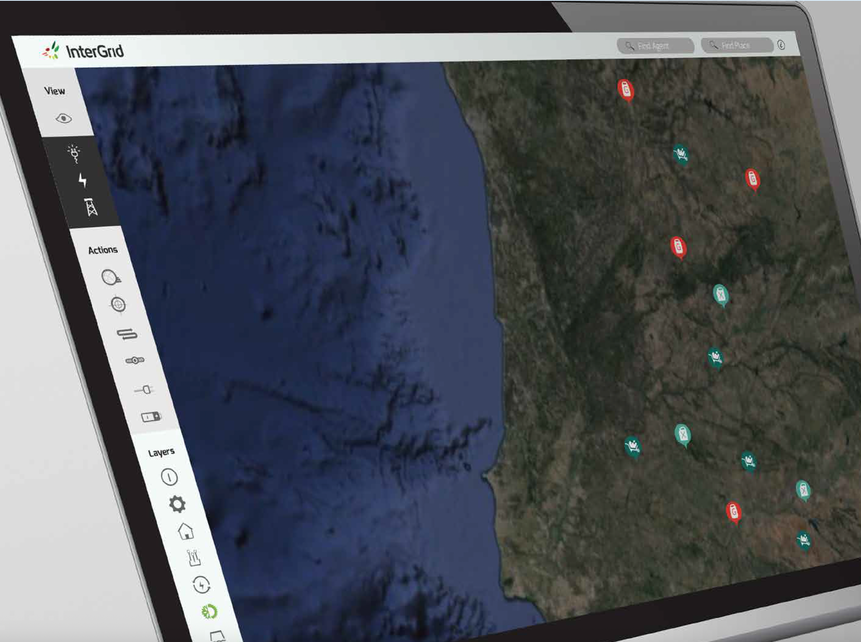Select the topmost dark teal cart marker
The height and width of the screenshot is (642, 861).
(x=681, y=154)
